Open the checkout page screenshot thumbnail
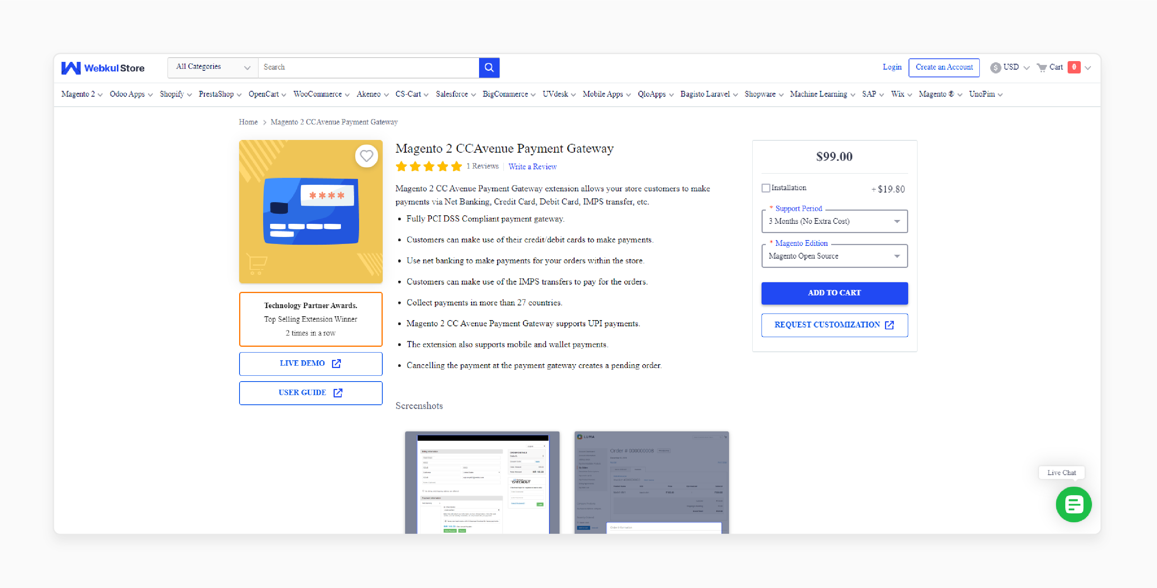 (x=483, y=482)
